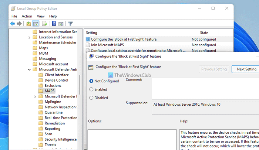This screenshot has width=259, height=150.
Task: Click the Local Group Policy Editor title icon
Action: (13, 8)
